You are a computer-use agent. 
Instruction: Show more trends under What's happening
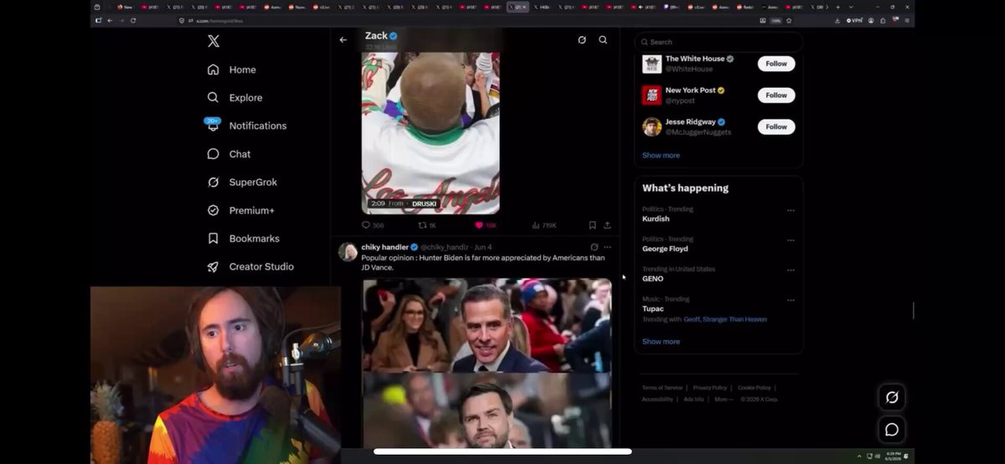[x=661, y=342]
